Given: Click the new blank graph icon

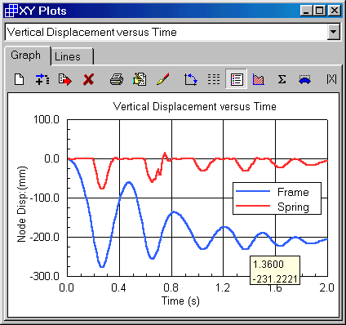Looking at the screenshot, I should tap(20, 79).
